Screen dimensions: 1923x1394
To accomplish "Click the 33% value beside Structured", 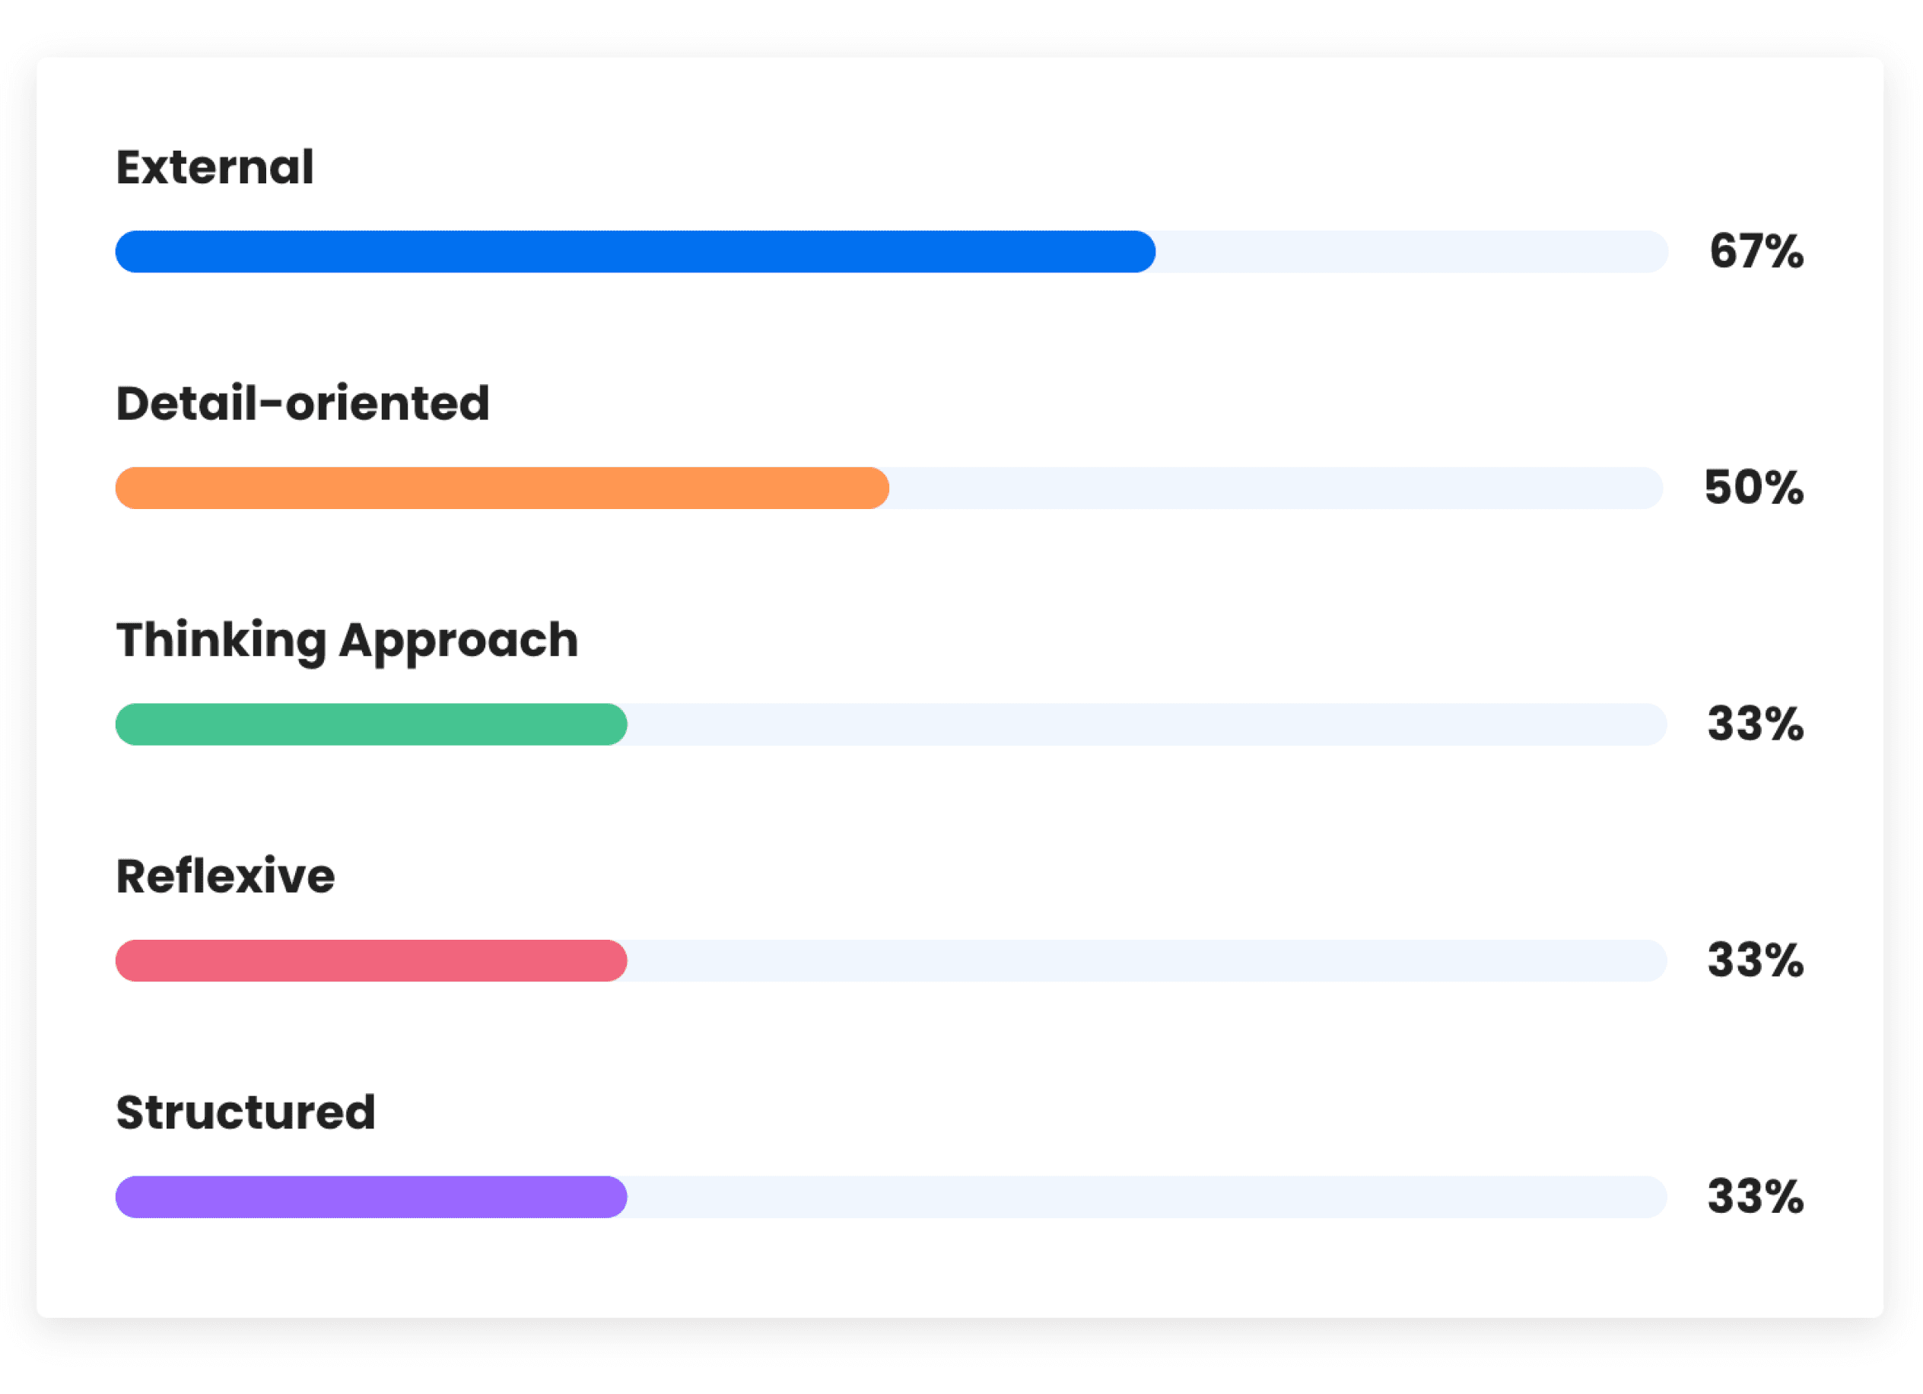I will tap(1755, 1197).
